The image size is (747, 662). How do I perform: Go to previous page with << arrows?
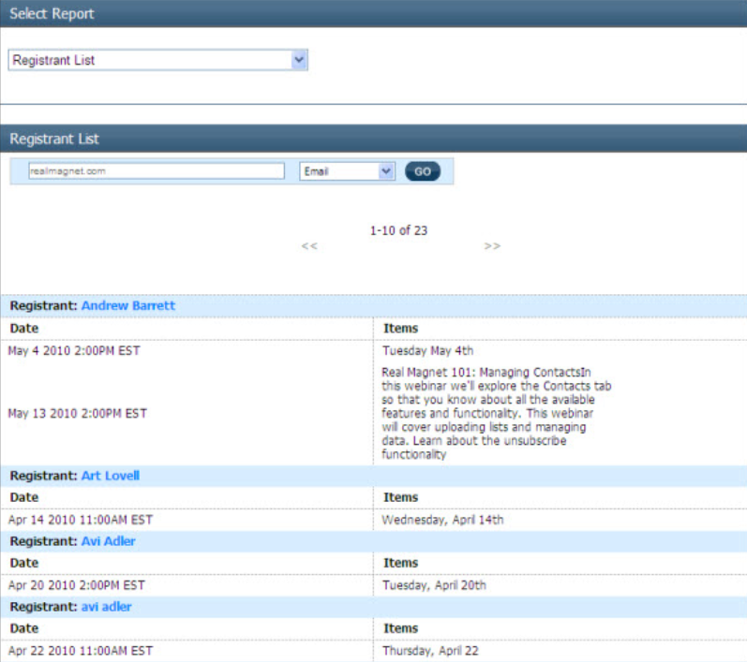point(309,246)
